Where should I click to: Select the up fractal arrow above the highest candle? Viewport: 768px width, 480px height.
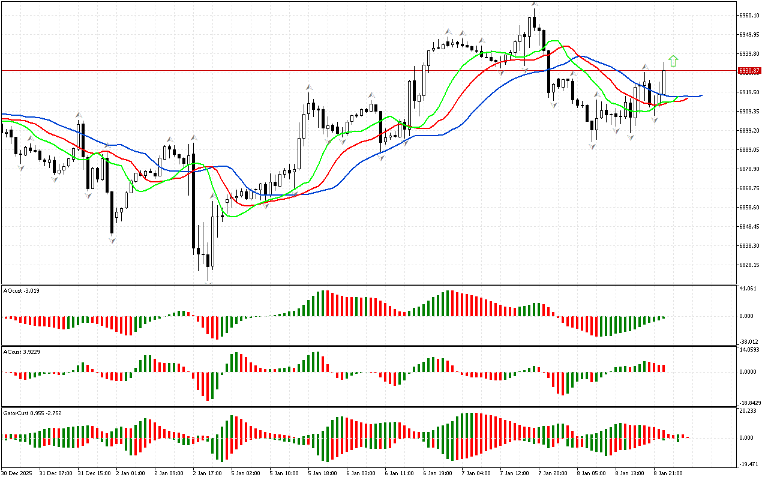click(x=533, y=4)
